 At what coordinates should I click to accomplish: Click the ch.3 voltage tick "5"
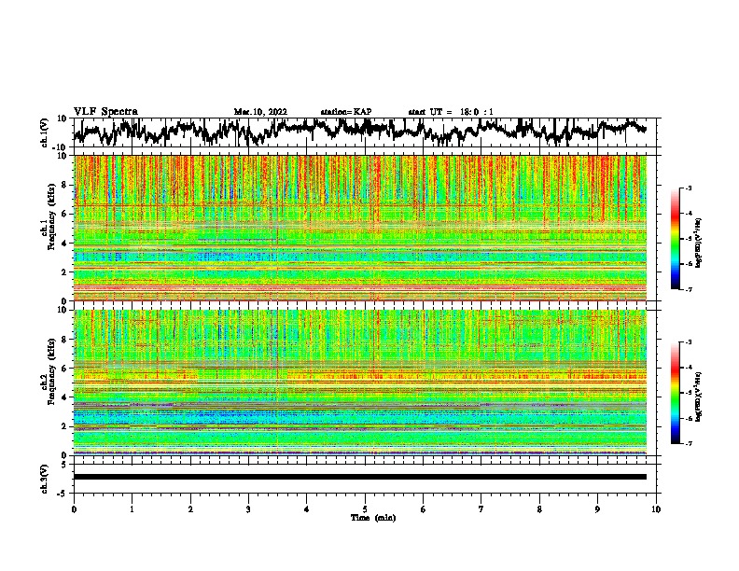[64, 465]
